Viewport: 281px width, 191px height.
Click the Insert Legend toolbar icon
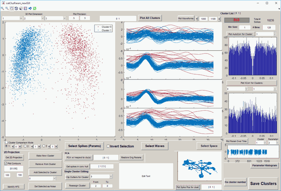(x=26, y=8)
